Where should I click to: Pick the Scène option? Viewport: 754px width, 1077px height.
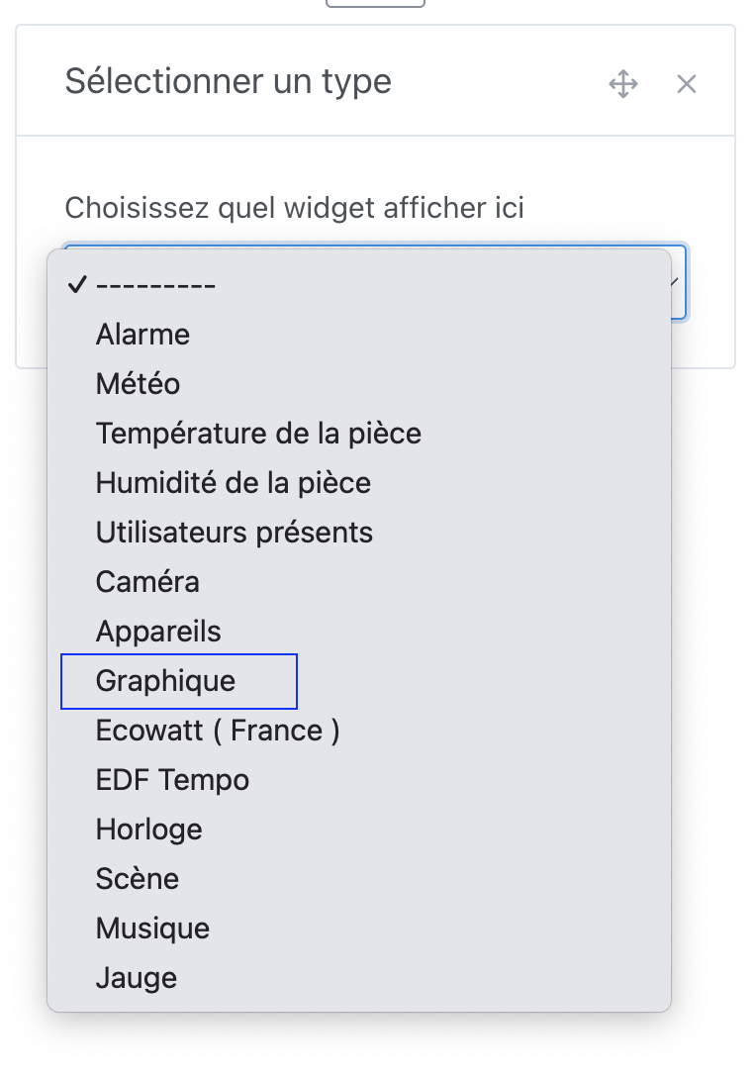[x=137, y=879]
